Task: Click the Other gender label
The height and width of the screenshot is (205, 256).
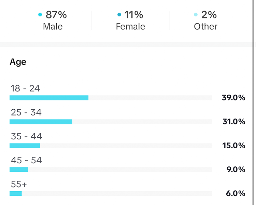Action: point(205,26)
